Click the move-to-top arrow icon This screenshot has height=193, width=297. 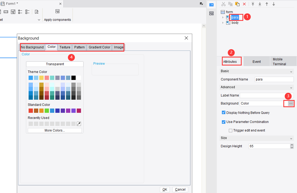253,4
